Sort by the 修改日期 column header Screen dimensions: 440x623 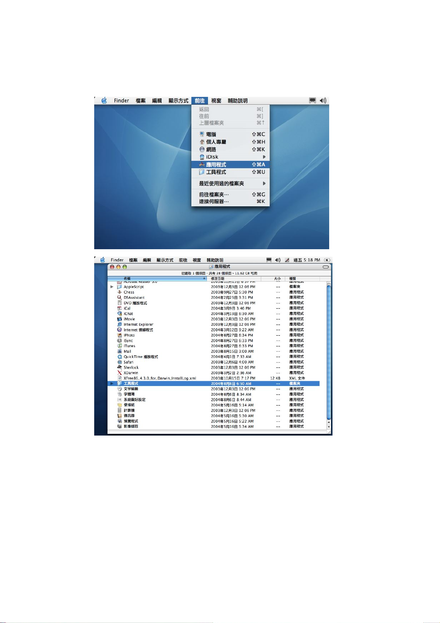tap(234, 278)
